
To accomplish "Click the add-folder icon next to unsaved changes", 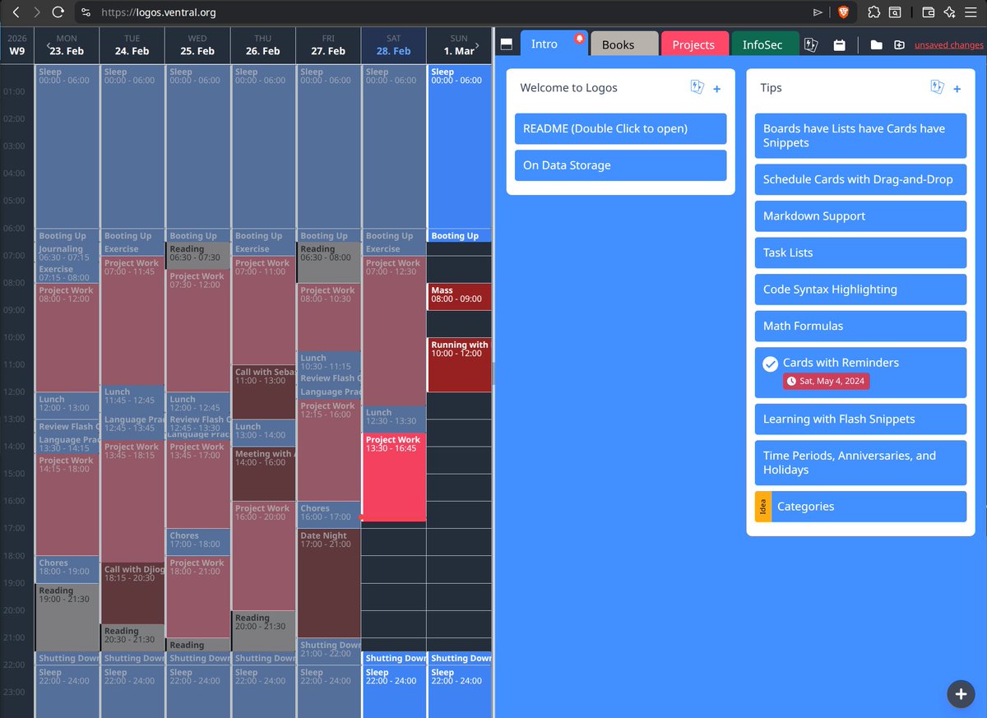I will tap(899, 45).
